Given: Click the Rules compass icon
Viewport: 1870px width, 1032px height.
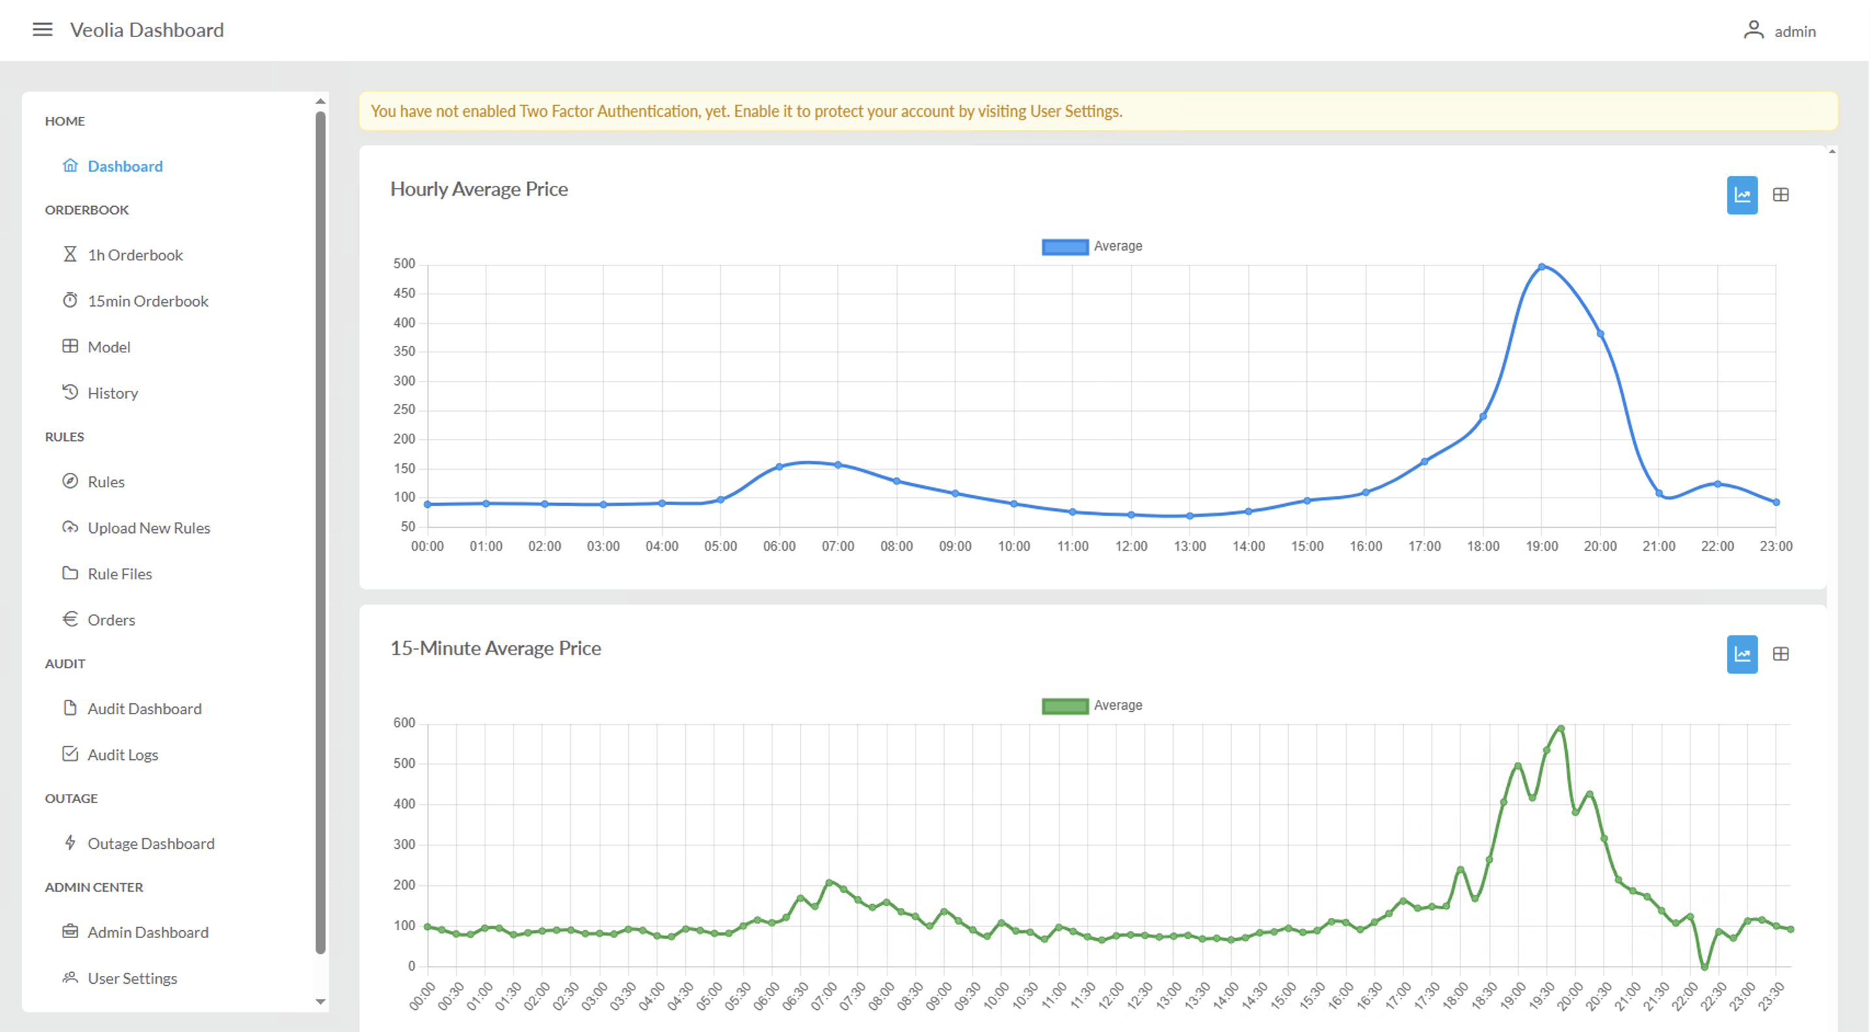Looking at the screenshot, I should point(70,481).
